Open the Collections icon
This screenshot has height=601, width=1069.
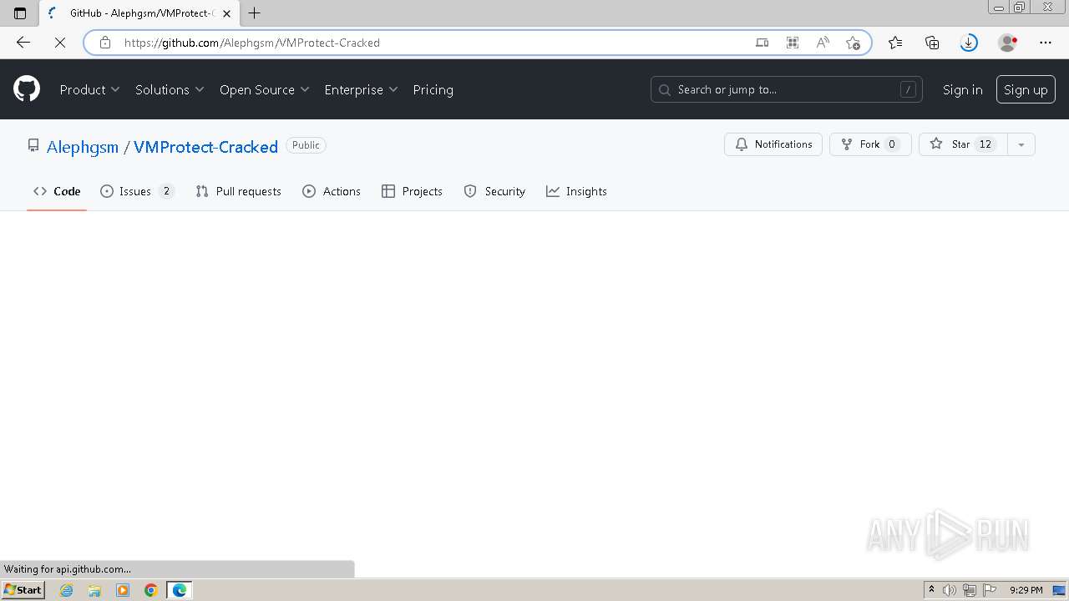point(932,43)
